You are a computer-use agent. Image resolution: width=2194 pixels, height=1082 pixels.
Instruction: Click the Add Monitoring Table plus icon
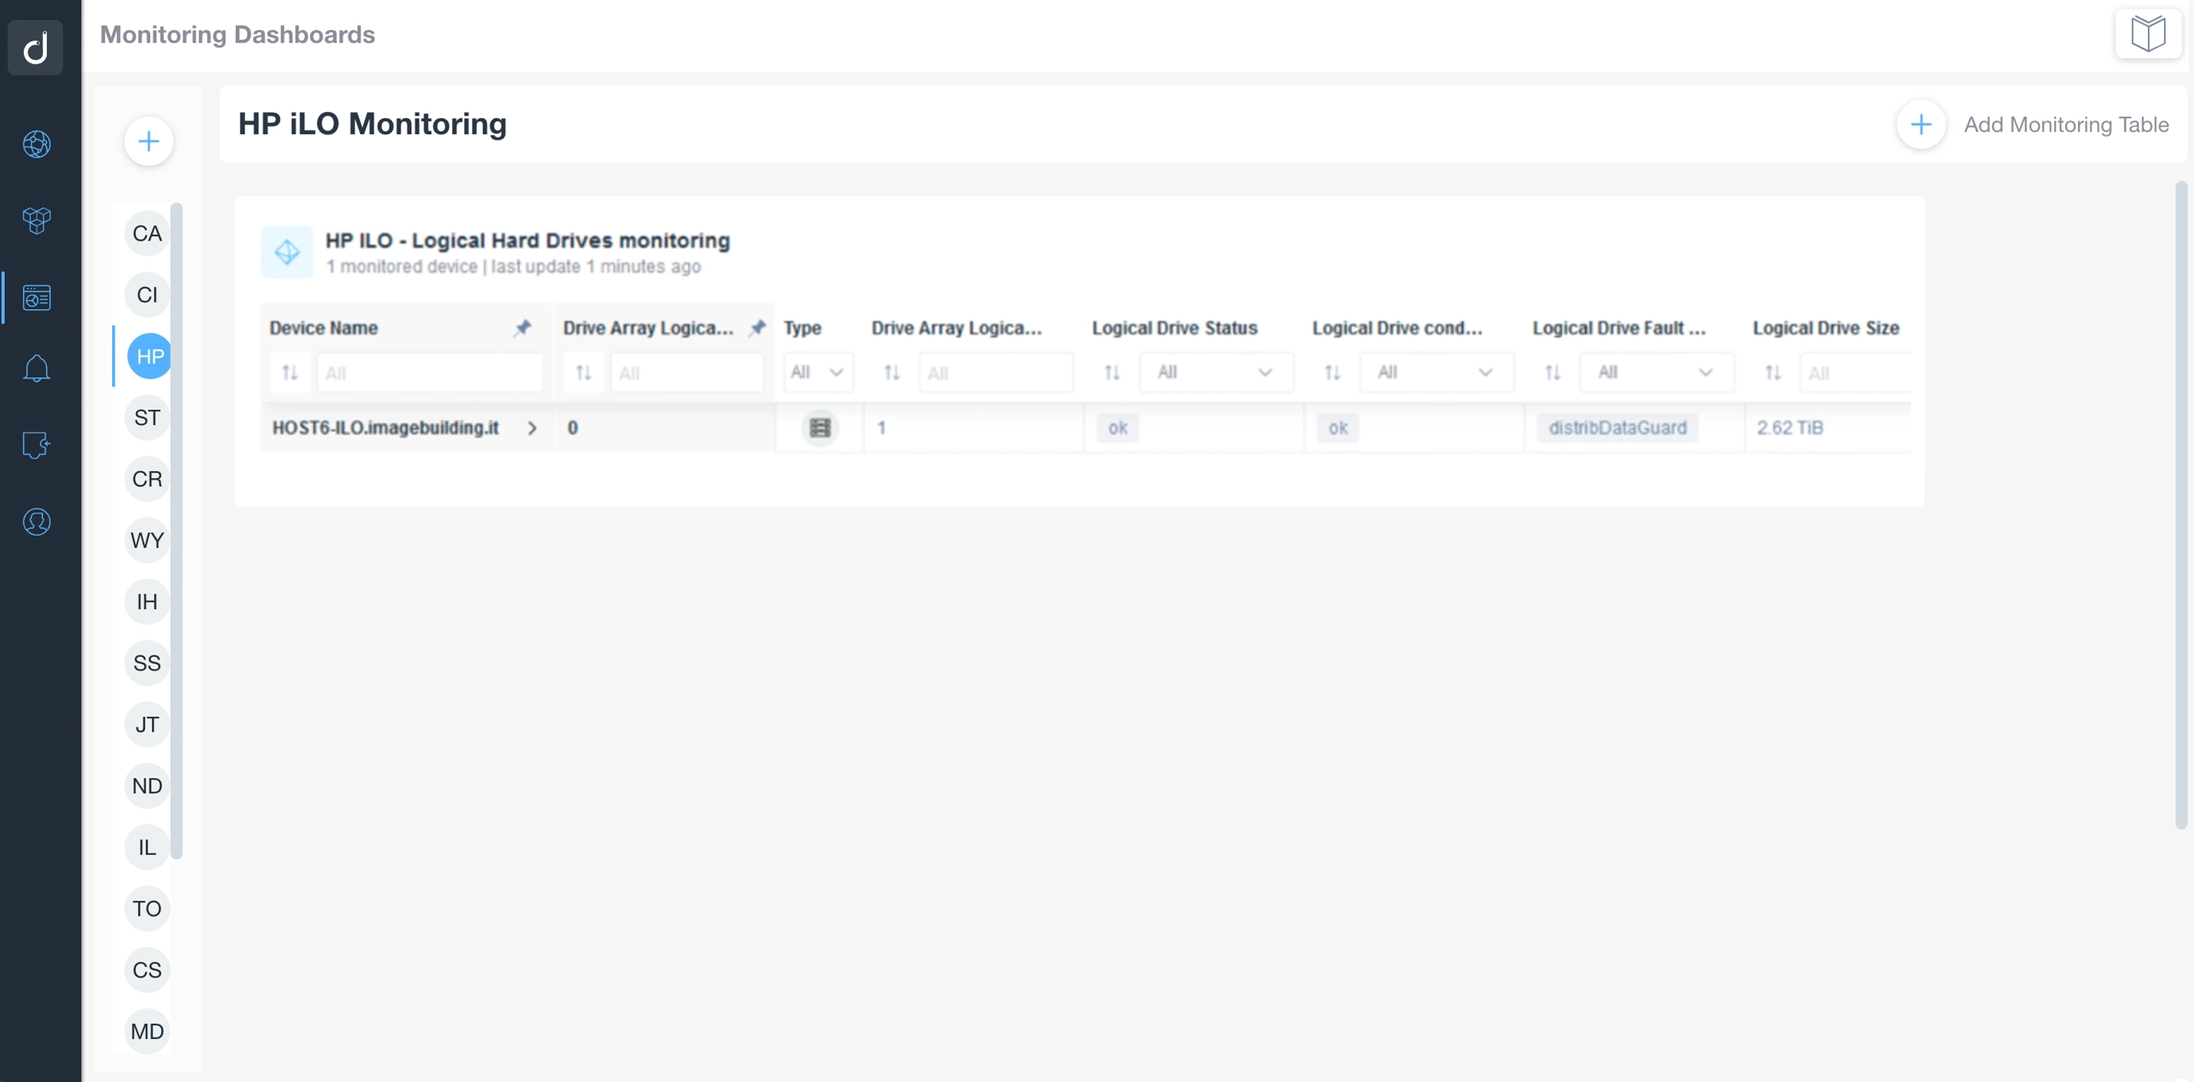pyautogui.click(x=1921, y=124)
